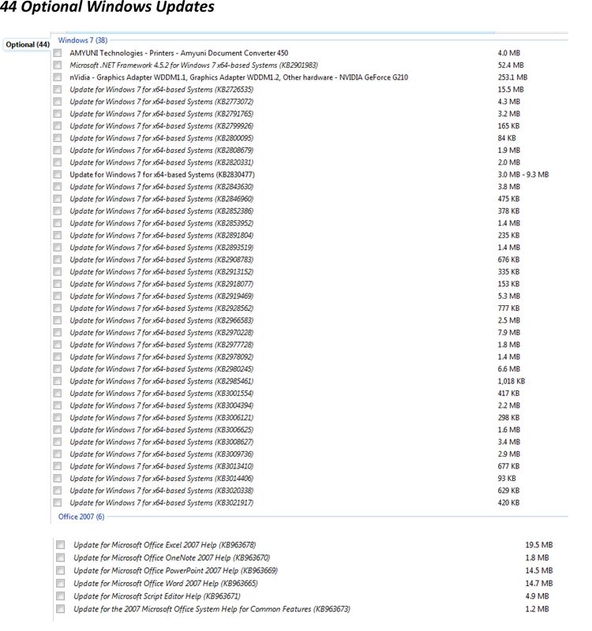
Task: Click the 1,018 KB size value
Action: click(x=511, y=381)
